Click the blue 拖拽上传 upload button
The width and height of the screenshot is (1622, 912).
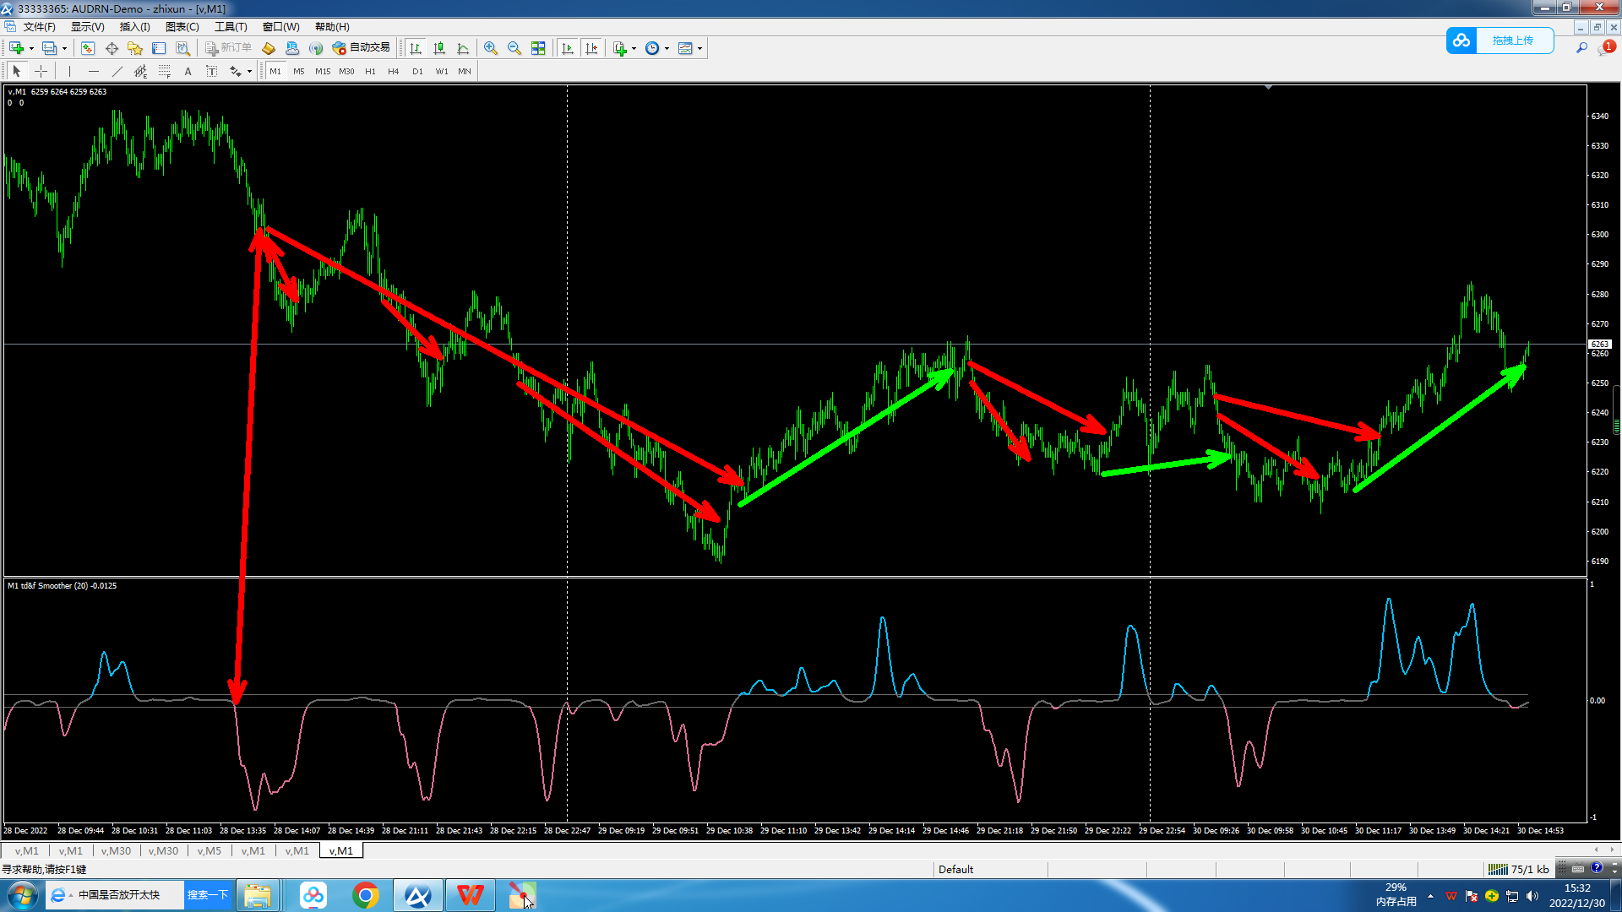(1511, 41)
